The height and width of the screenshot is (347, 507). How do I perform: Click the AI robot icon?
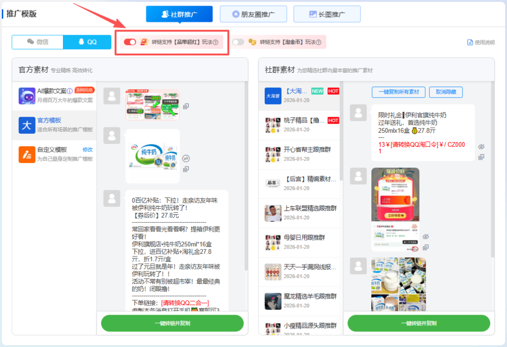coord(27,96)
